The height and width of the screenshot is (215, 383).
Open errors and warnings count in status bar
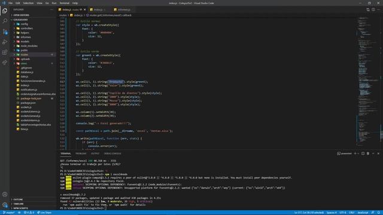[29, 213]
